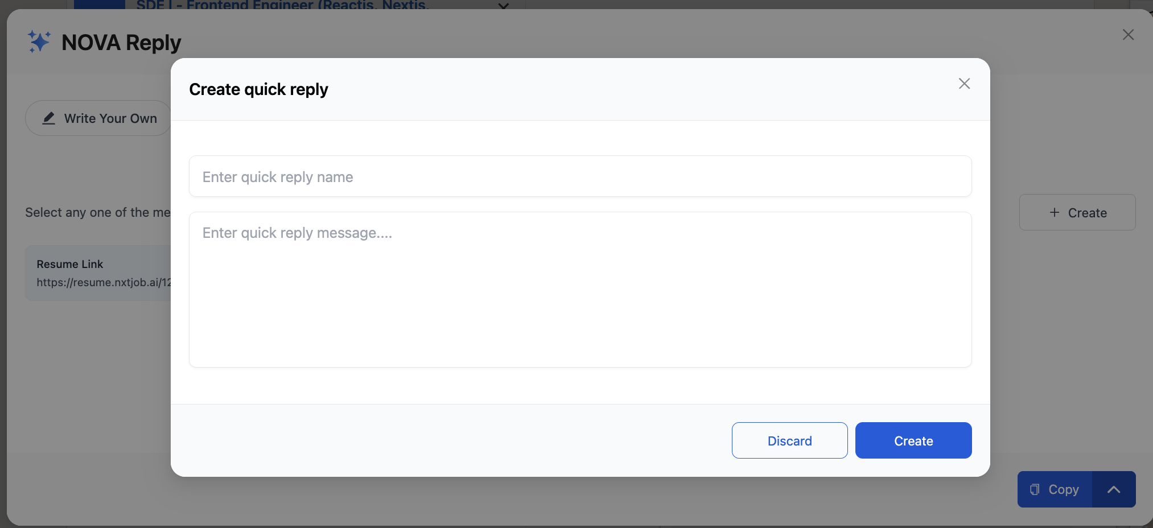Click the Create button next to message templates

1077,212
